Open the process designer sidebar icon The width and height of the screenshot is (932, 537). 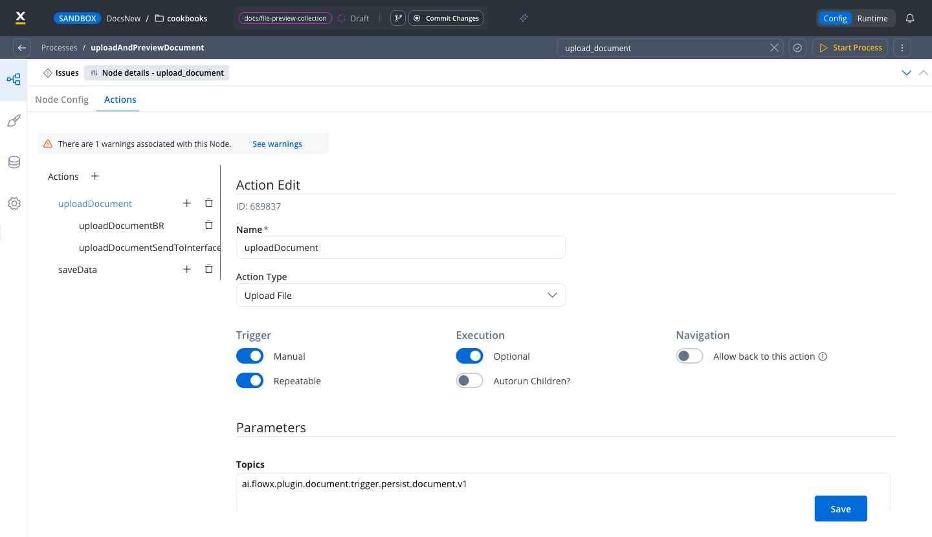14,80
